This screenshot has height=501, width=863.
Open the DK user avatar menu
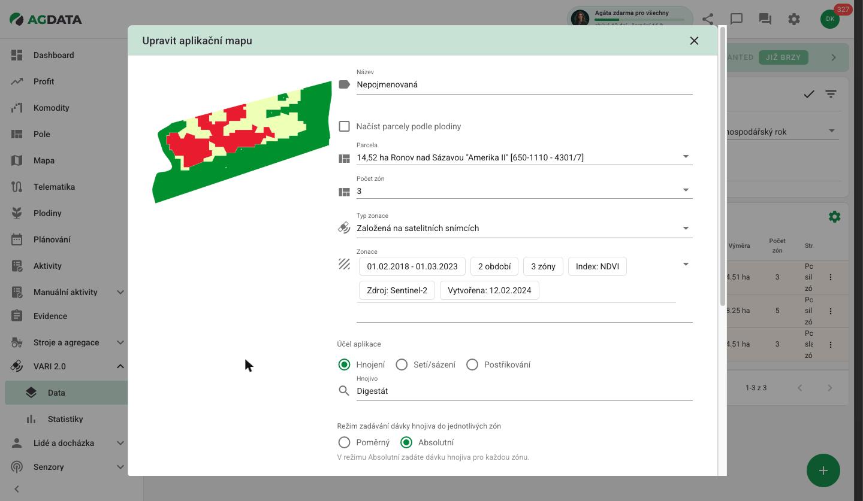830,19
